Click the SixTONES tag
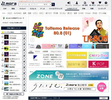 click(17, 13)
